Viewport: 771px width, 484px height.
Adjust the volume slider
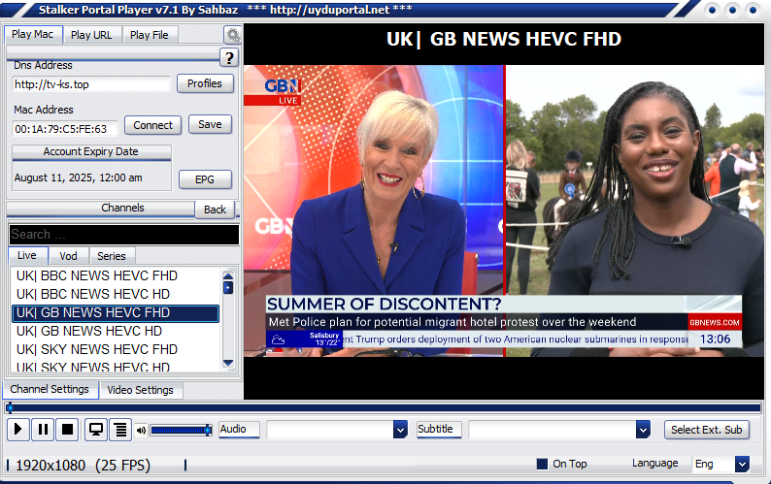pos(181,431)
